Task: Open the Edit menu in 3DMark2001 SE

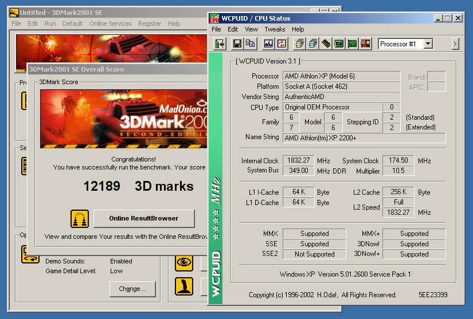Action: tap(33, 23)
